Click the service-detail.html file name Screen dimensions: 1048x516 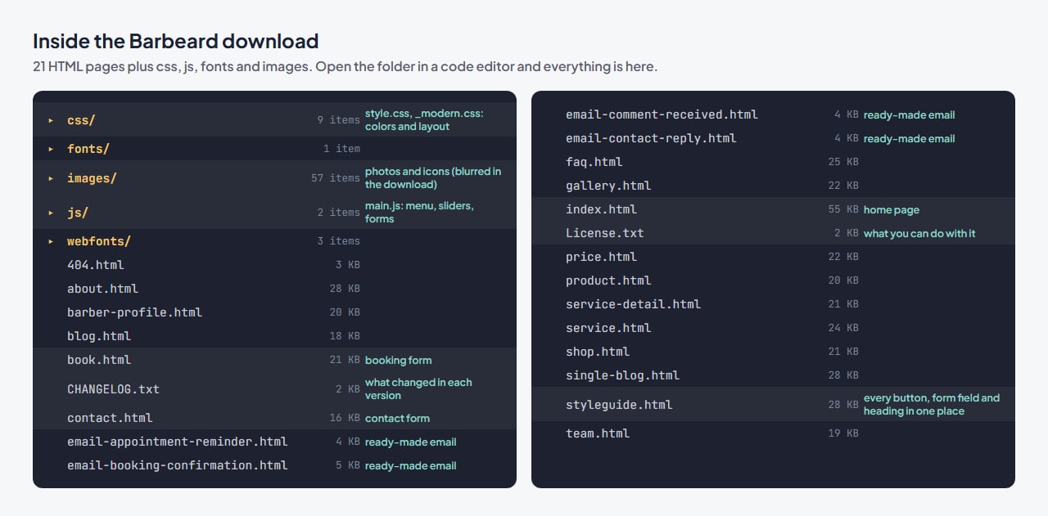point(633,304)
